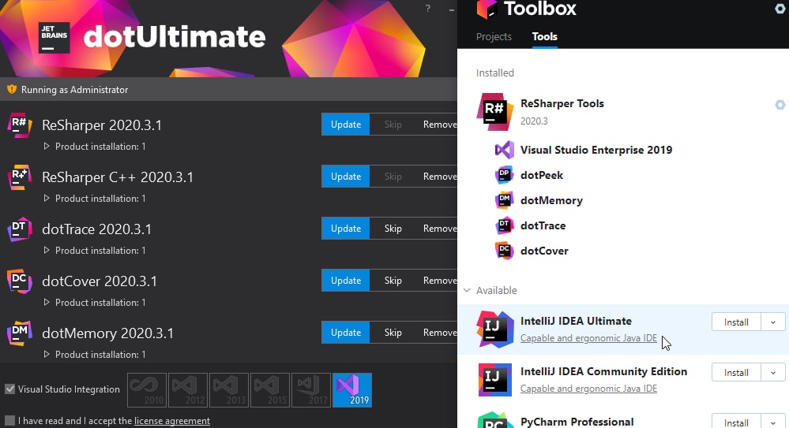Remove ReSharper 2020.3.1

pos(440,124)
